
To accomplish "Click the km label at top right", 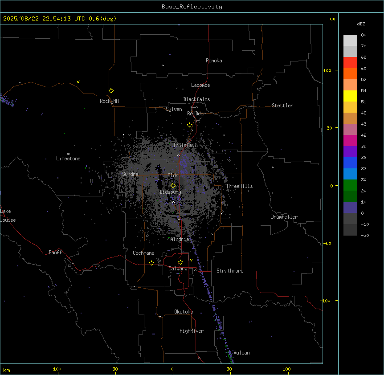I will click(x=331, y=19).
